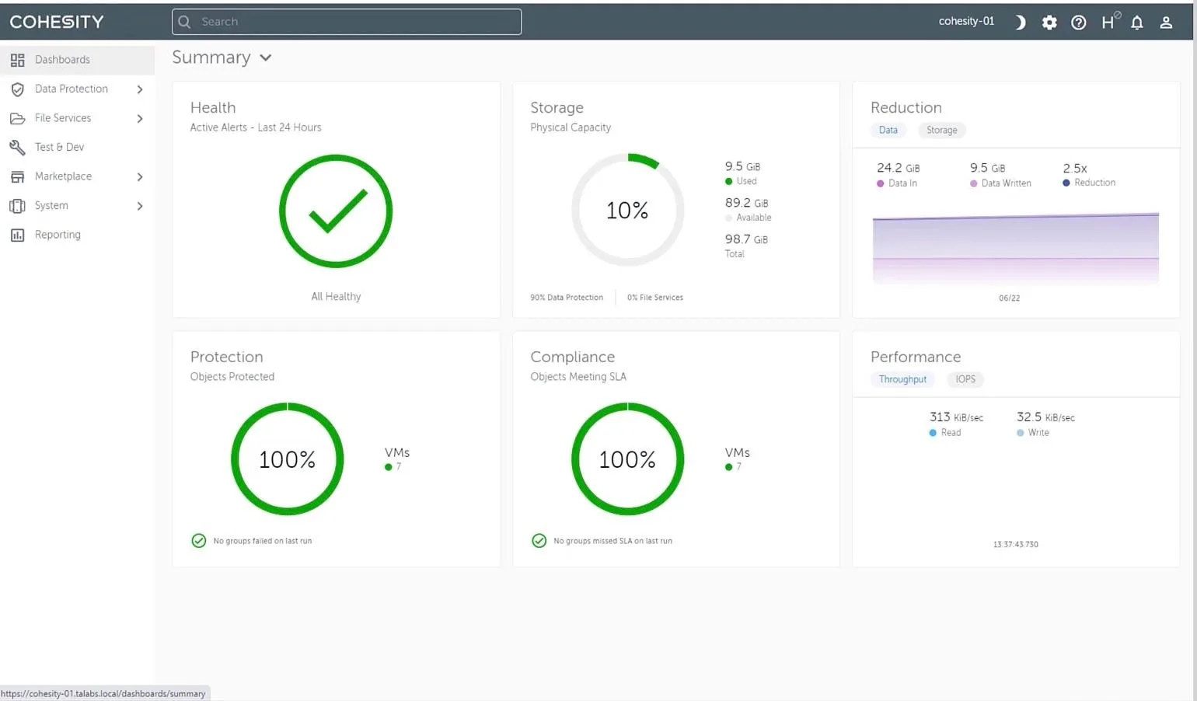Select the Data tab in Reduction

pyautogui.click(x=888, y=131)
